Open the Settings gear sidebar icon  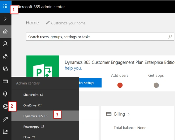pyautogui.click(x=5, y=106)
